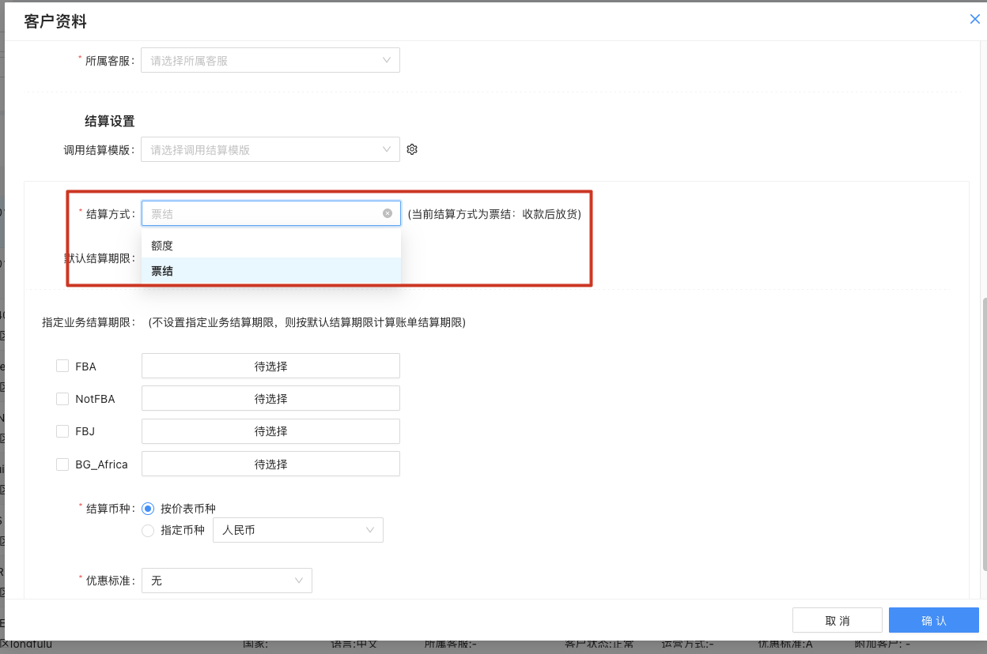Select 额度 from the open dropdown list

(x=161, y=245)
